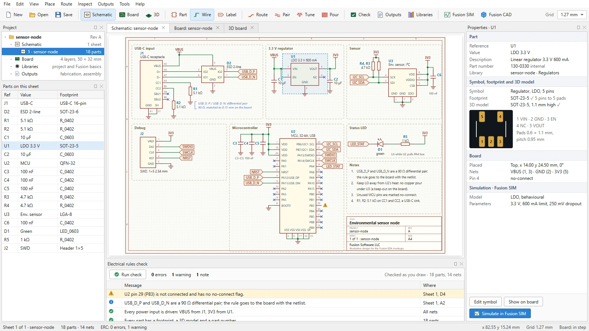Filter the results by 0 errors

(159, 275)
